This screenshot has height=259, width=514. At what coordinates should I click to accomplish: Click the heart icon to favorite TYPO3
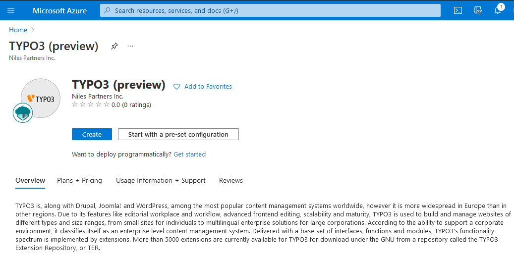176,87
